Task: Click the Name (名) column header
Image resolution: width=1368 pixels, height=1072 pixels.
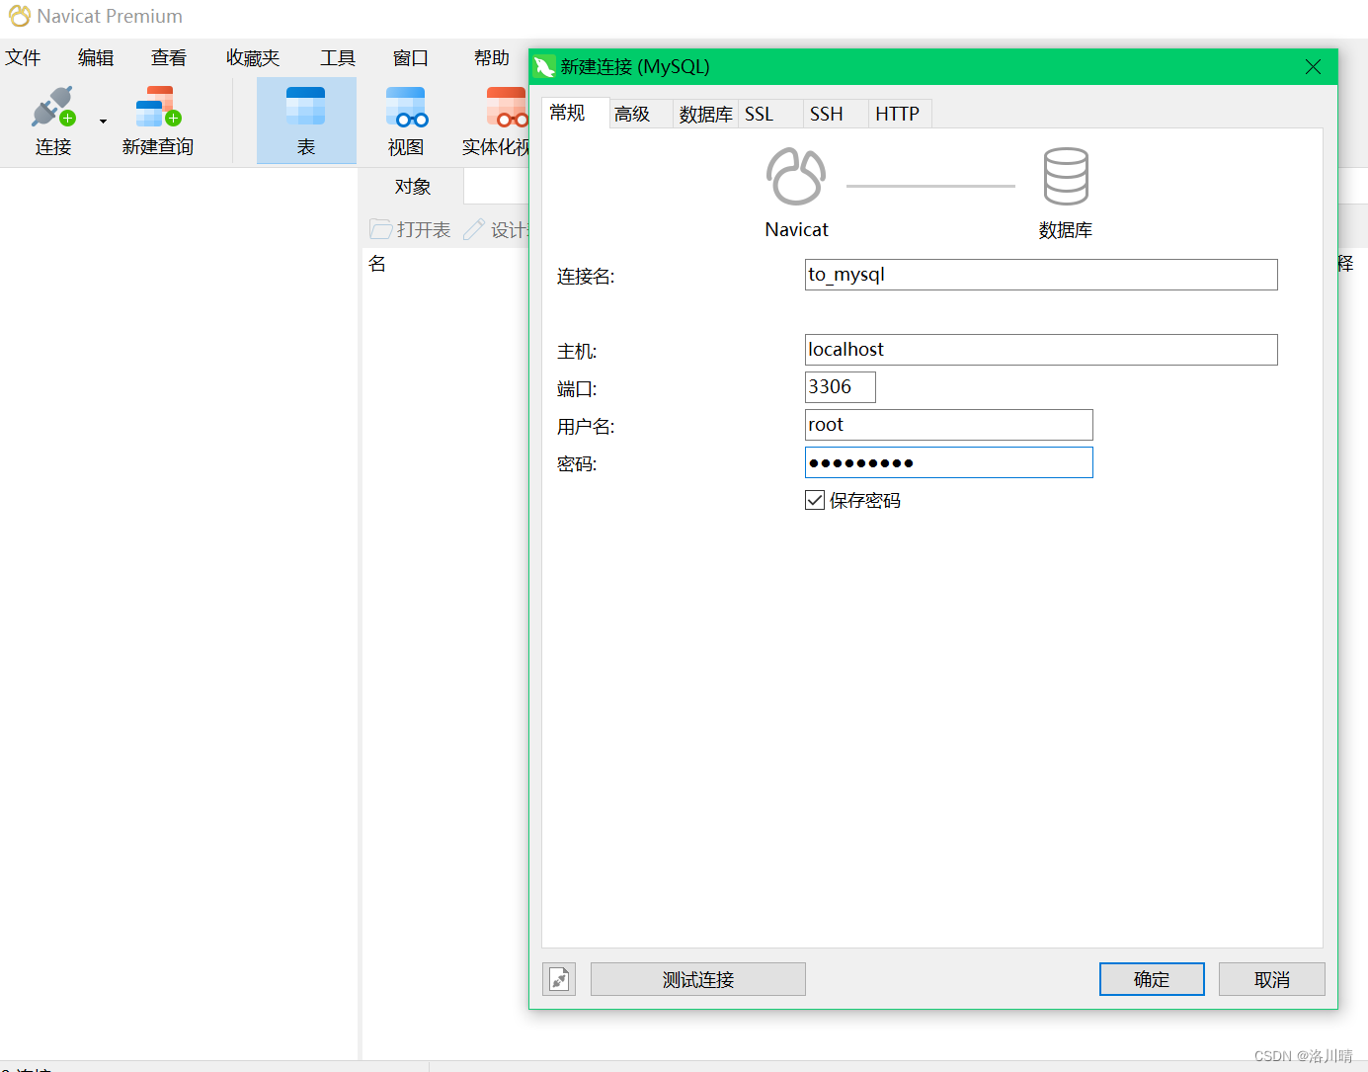Action: pyautogui.click(x=377, y=264)
